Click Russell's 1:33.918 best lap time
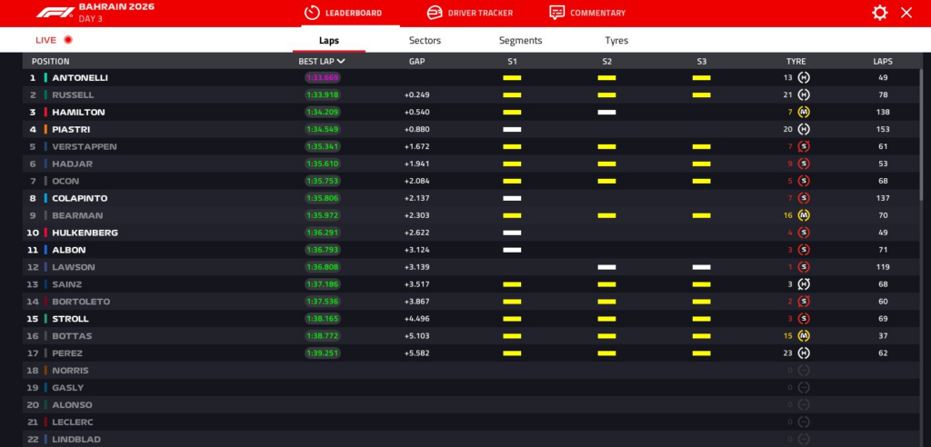The width and height of the screenshot is (931, 447). pos(323,95)
